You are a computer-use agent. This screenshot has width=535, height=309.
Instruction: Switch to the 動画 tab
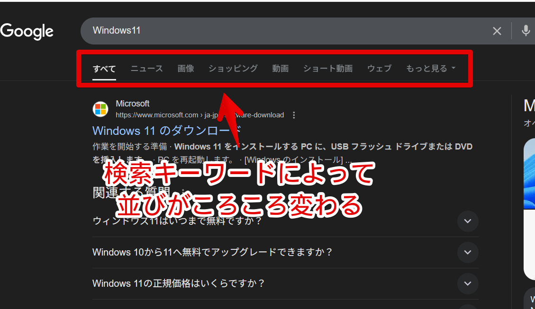(x=280, y=69)
